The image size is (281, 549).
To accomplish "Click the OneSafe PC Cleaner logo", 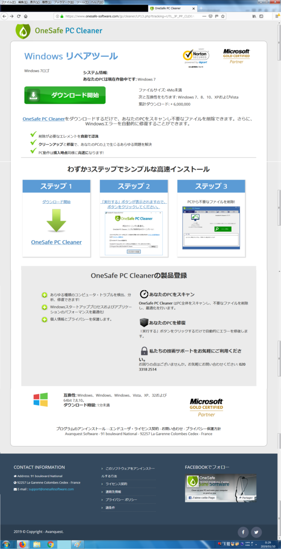I will coord(59,30).
